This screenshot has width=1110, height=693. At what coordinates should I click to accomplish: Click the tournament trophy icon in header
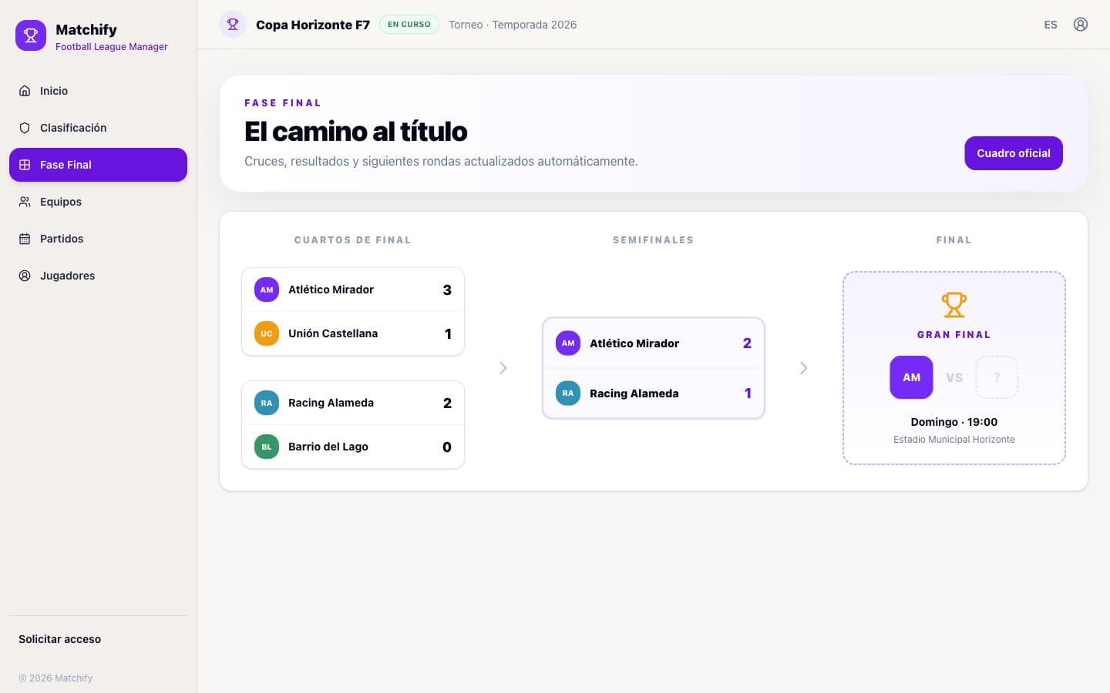point(233,25)
